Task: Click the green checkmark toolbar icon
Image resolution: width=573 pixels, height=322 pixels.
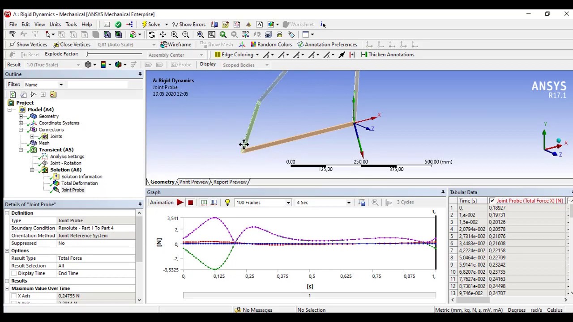Action: click(x=118, y=25)
